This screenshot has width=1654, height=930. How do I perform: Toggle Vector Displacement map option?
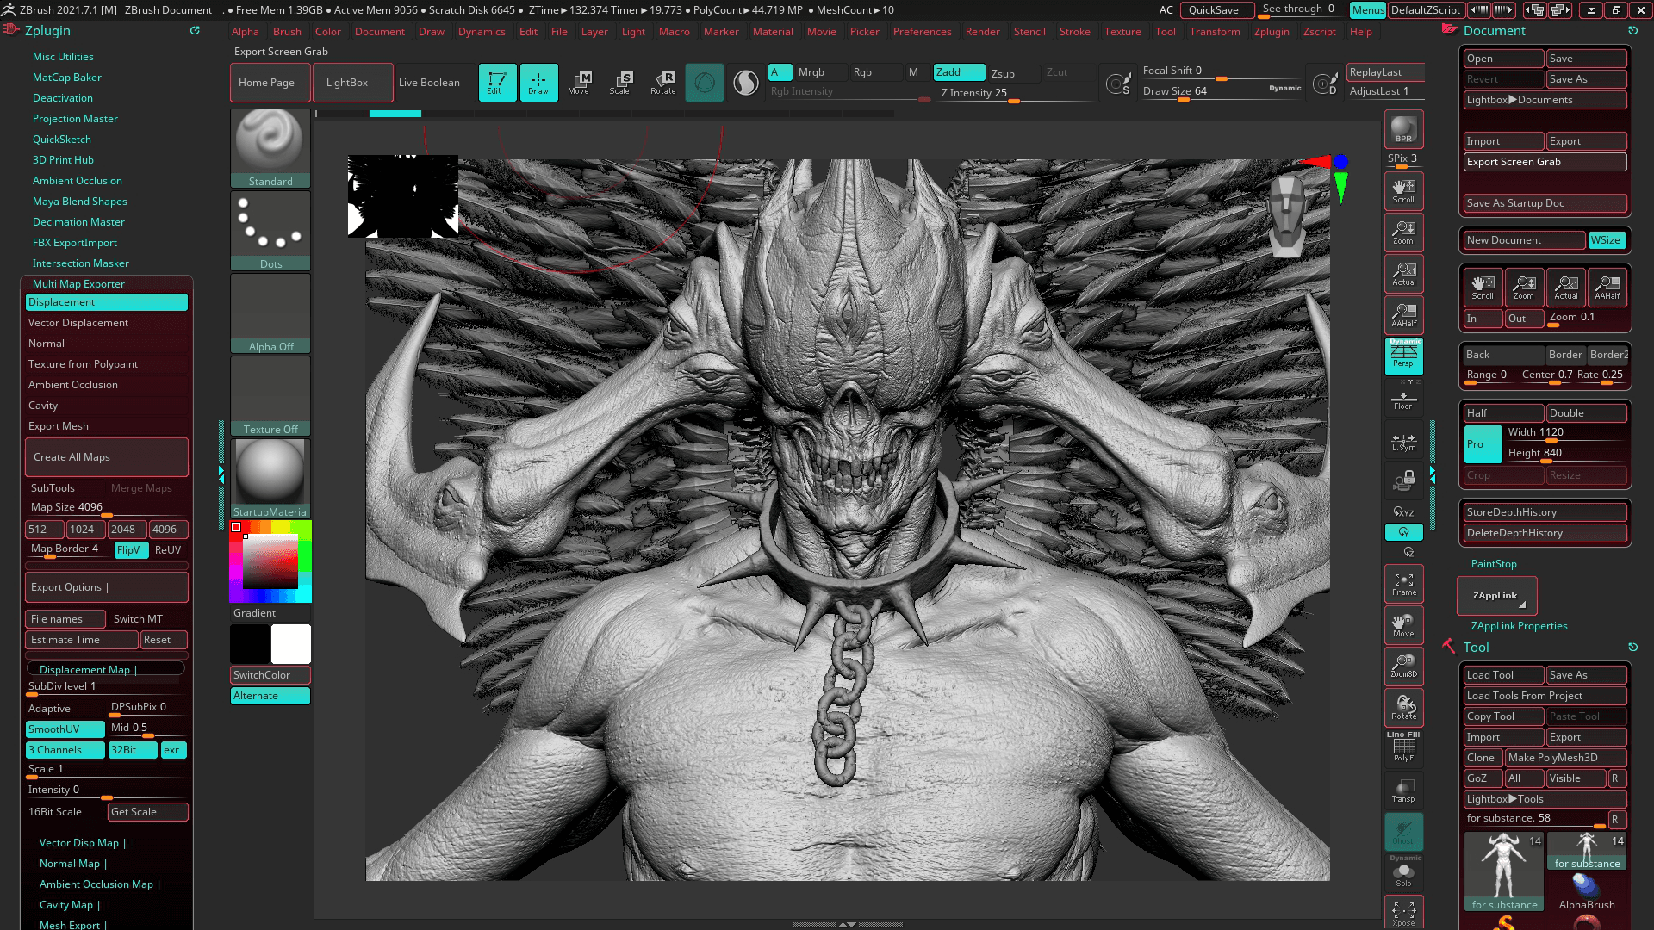pos(106,323)
